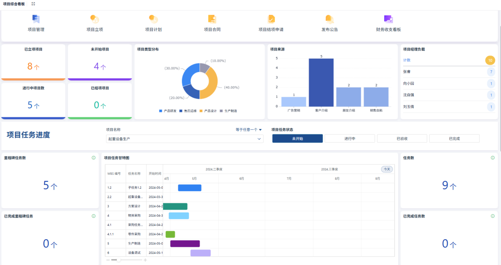The width and height of the screenshot is (501, 265).
Task: Click the info icon on 里程碑任务数 card
Action: 94,158
